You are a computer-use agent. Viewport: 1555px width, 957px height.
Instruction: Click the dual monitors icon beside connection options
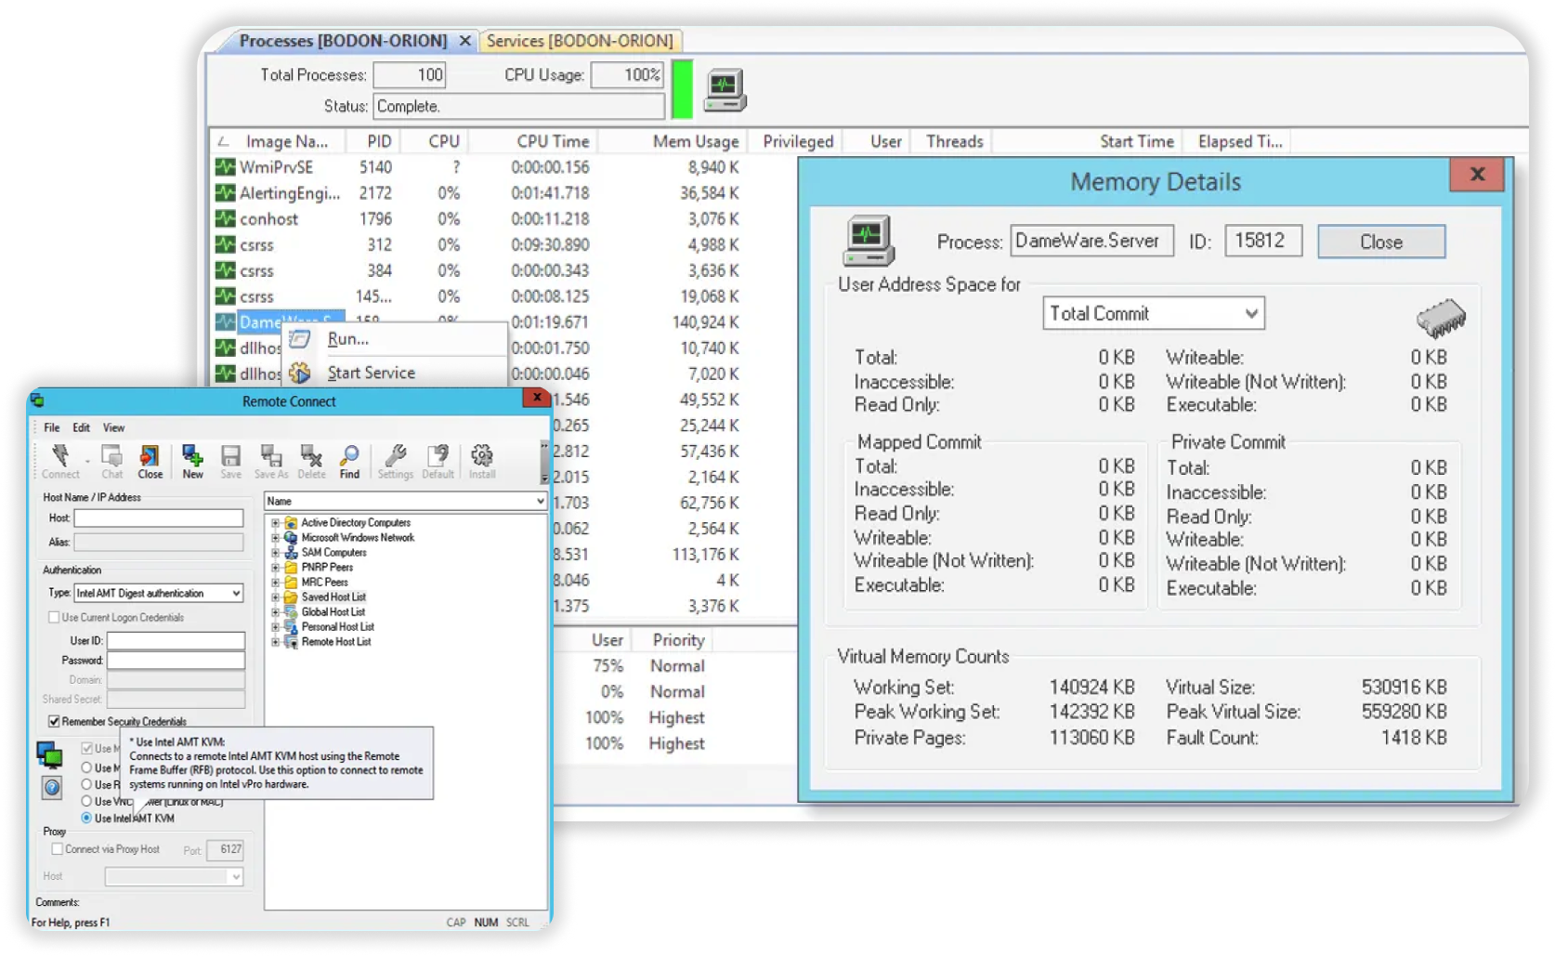(49, 754)
